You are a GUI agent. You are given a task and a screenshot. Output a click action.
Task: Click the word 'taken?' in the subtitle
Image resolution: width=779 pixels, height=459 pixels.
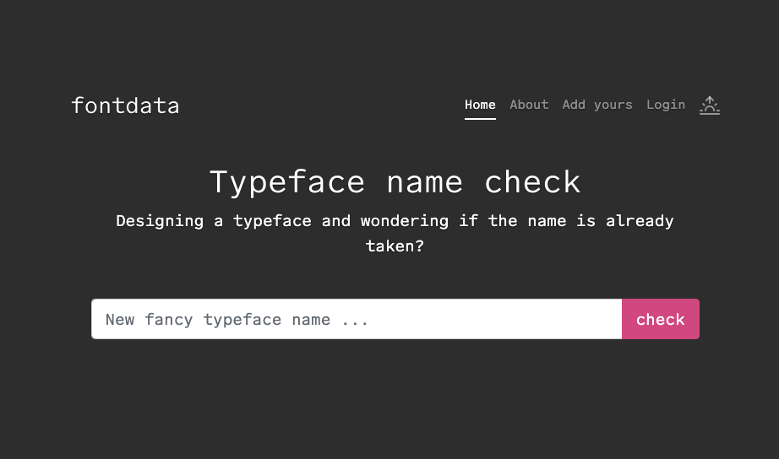tap(395, 246)
